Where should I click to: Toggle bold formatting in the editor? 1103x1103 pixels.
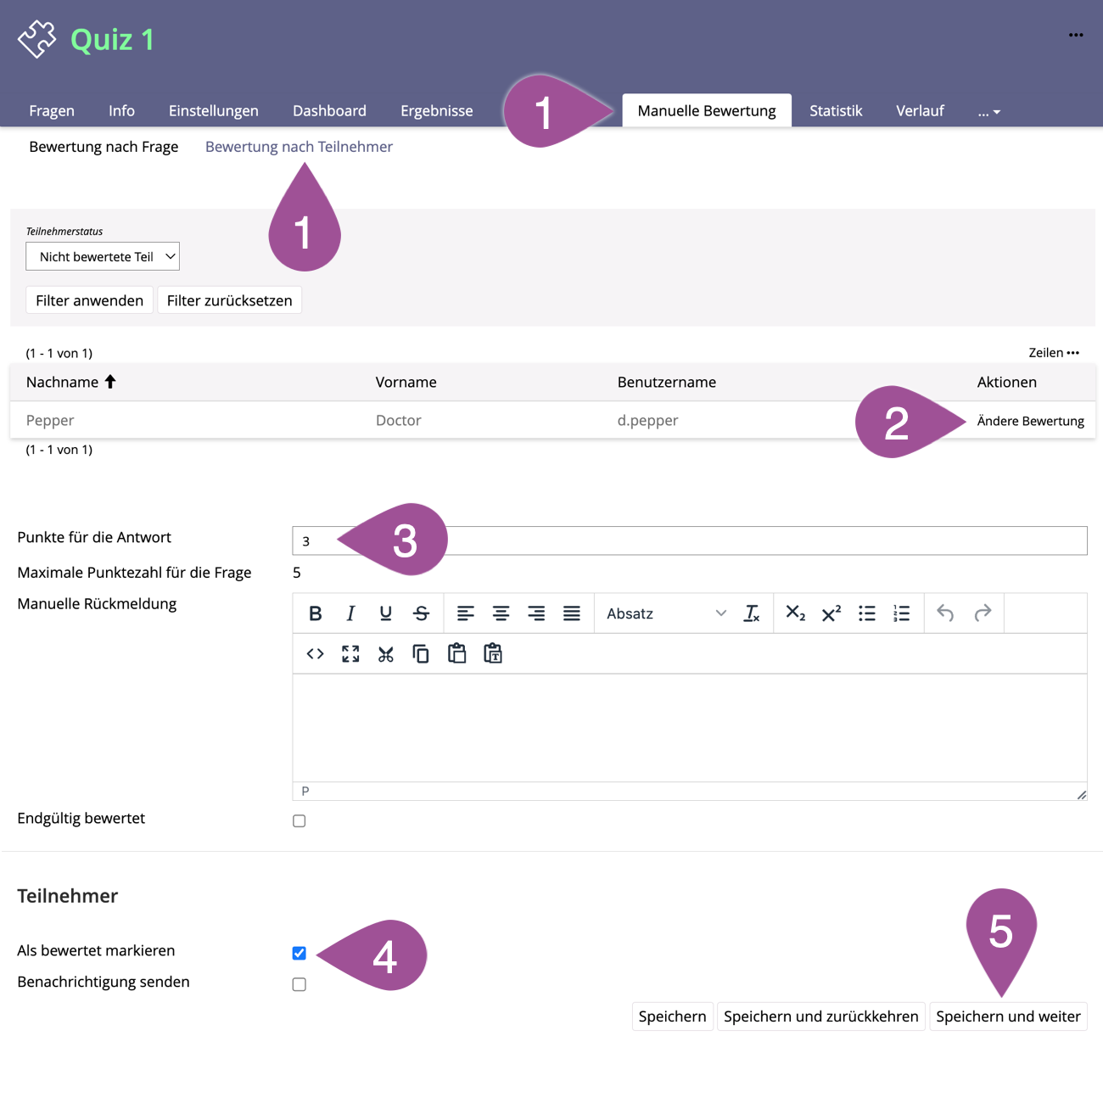click(315, 613)
